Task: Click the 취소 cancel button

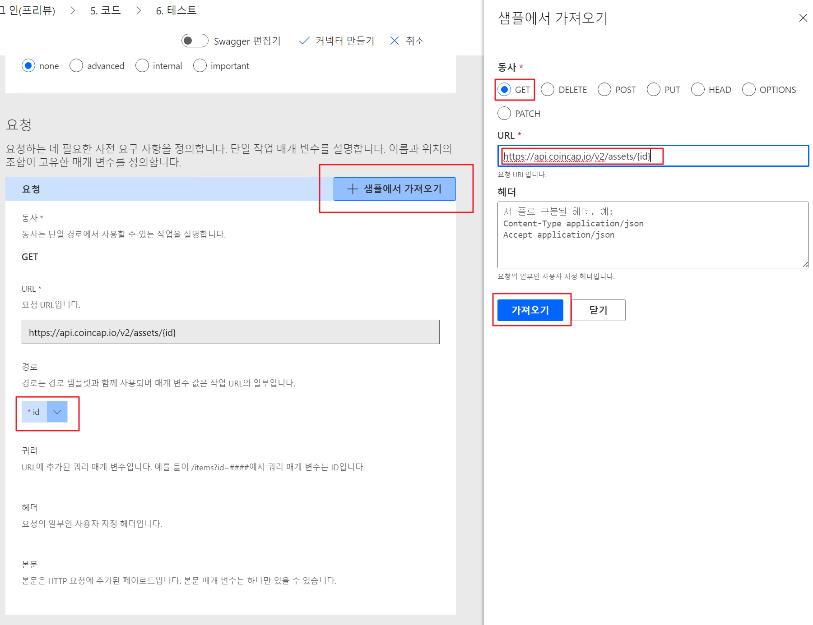Action: click(x=407, y=41)
